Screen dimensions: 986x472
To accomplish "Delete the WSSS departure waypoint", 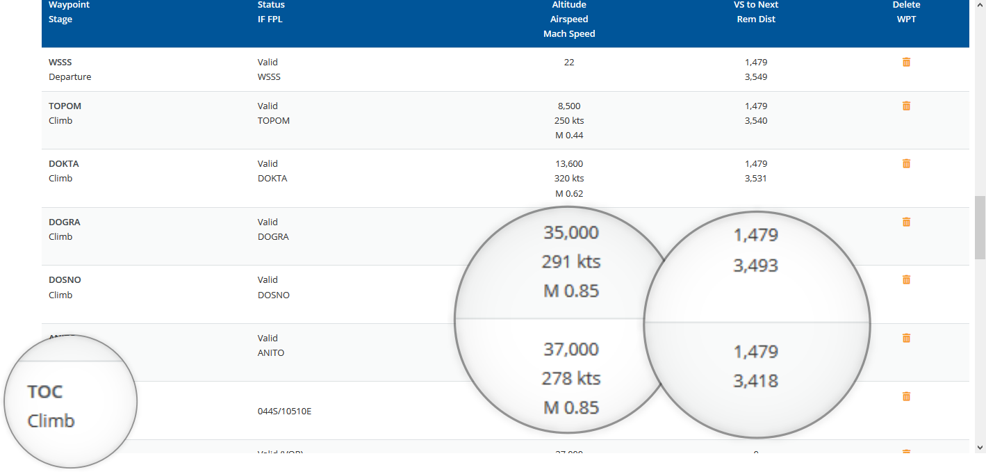I will pyautogui.click(x=906, y=62).
